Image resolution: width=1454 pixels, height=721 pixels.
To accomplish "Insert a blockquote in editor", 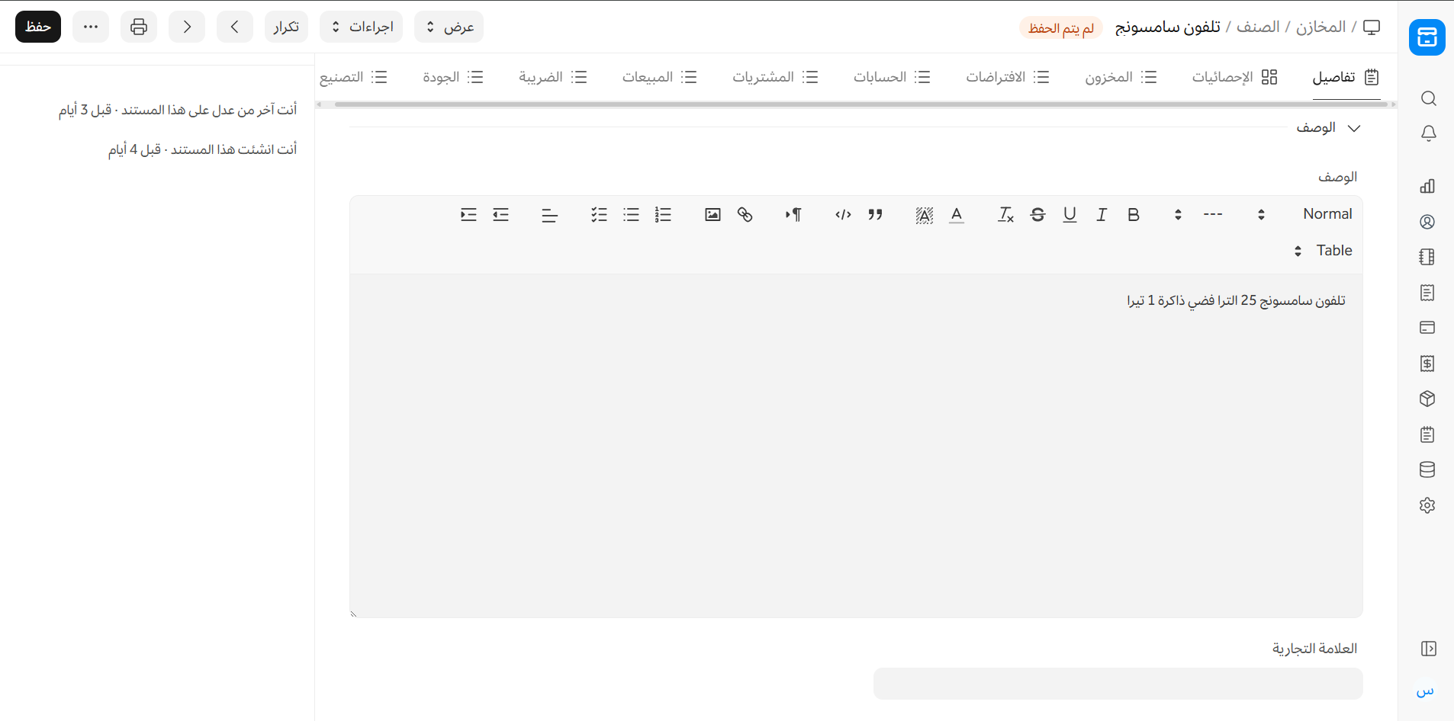I will pyautogui.click(x=875, y=215).
